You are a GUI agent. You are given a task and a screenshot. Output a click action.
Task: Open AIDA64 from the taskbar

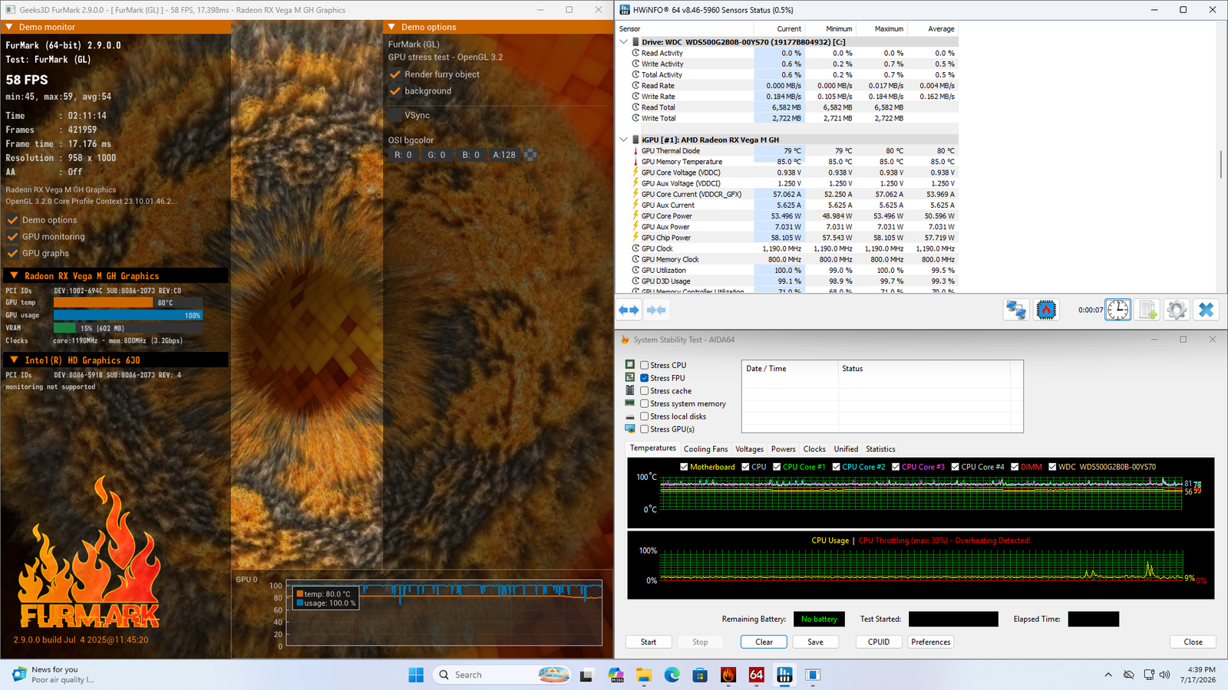[x=757, y=675]
